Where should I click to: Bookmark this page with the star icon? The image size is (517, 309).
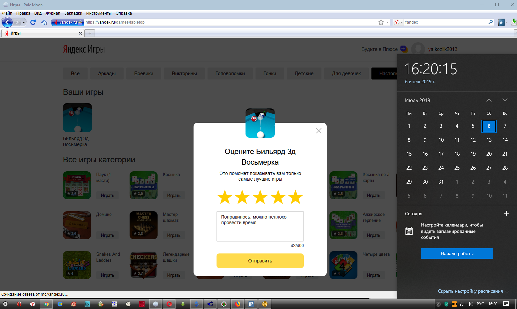381,22
